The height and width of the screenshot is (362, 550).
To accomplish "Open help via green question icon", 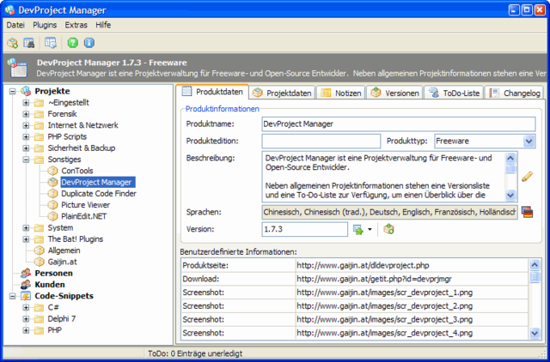I will [x=72, y=43].
